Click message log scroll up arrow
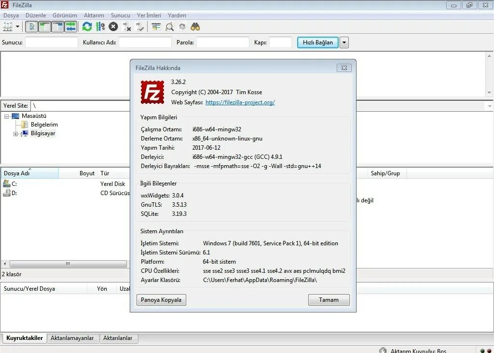The image size is (494, 353). [489, 56]
